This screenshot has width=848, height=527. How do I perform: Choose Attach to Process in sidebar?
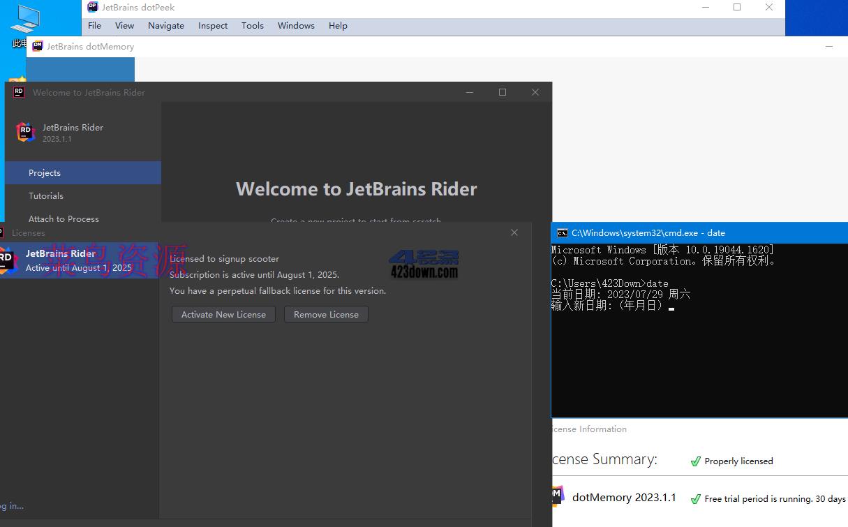tap(64, 219)
